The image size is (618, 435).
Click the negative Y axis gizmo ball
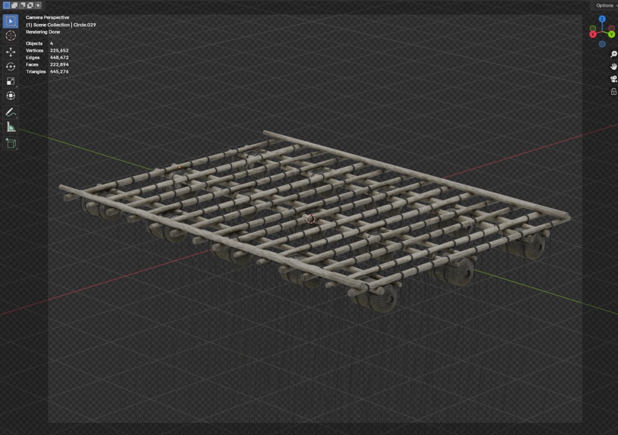[x=593, y=28]
